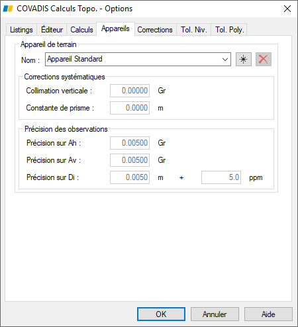298x327 pixels.
Task: Click the new device asterisk icon
Action: tap(244, 59)
